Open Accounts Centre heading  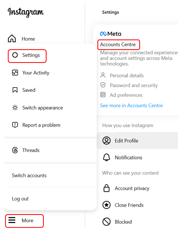click(x=118, y=45)
